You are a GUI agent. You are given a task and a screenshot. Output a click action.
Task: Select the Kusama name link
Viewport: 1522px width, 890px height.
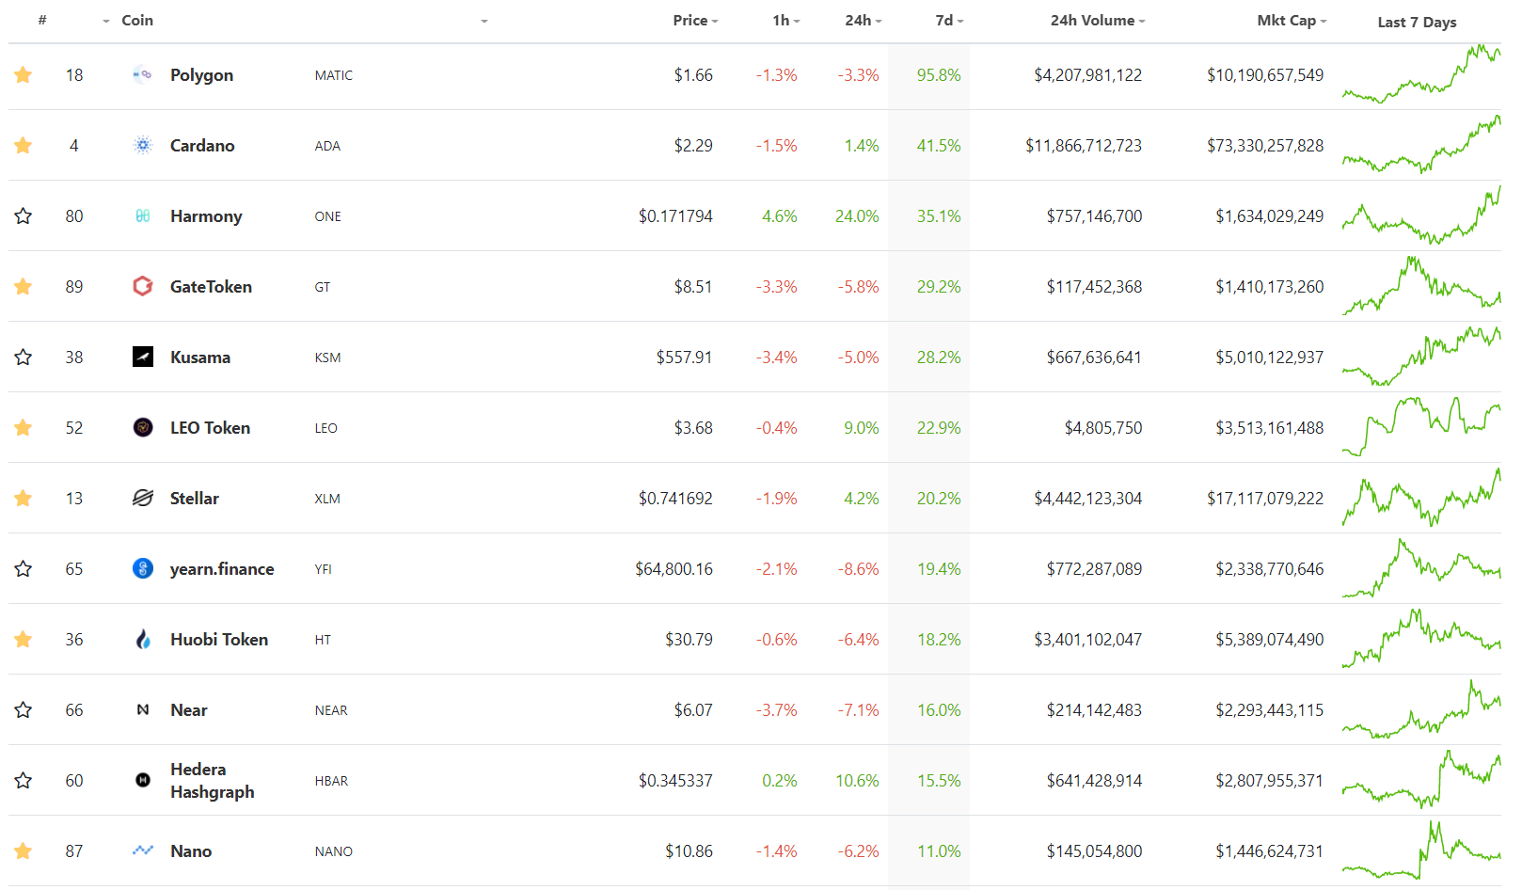(x=200, y=357)
